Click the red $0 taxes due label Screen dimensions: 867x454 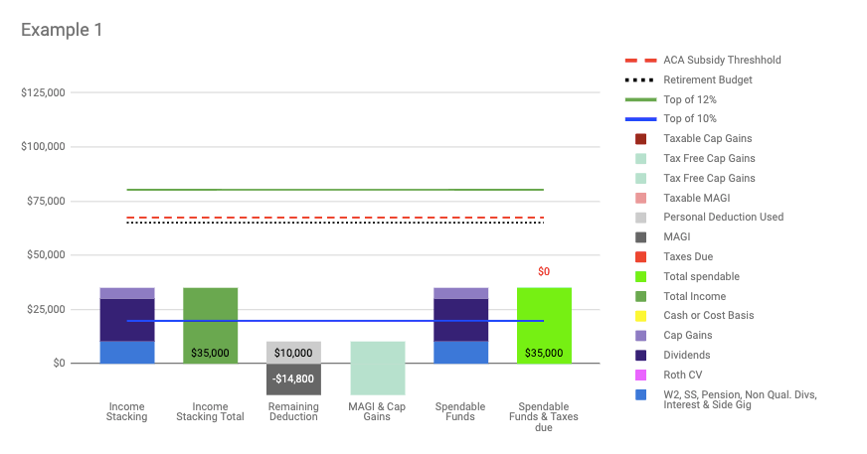pyautogui.click(x=544, y=271)
